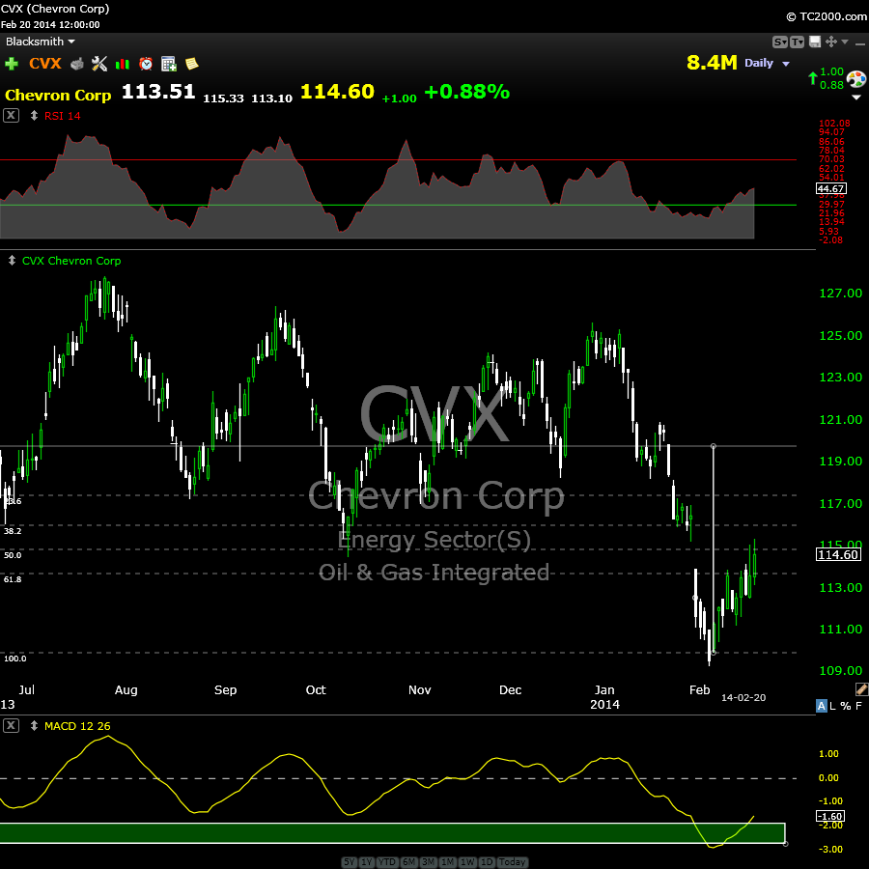
Task: Select the 1W time range
Action: pyautogui.click(x=467, y=862)
